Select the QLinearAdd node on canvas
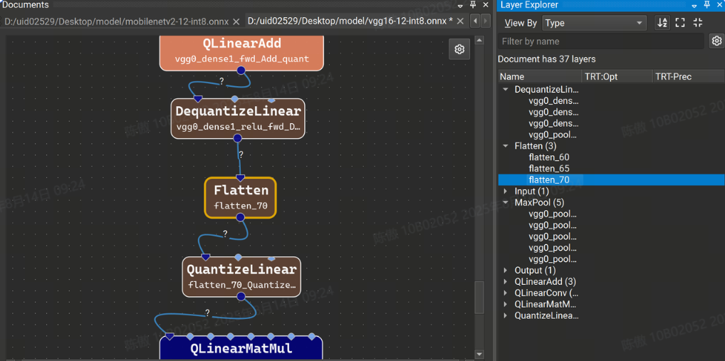The width and height of the screenshot is (725, 361). [x=241, y=52]
